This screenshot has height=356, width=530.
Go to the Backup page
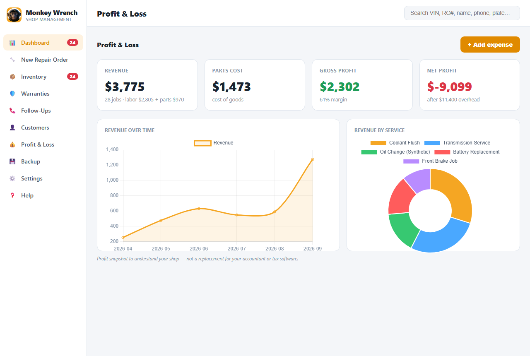[x=43, y=161]
